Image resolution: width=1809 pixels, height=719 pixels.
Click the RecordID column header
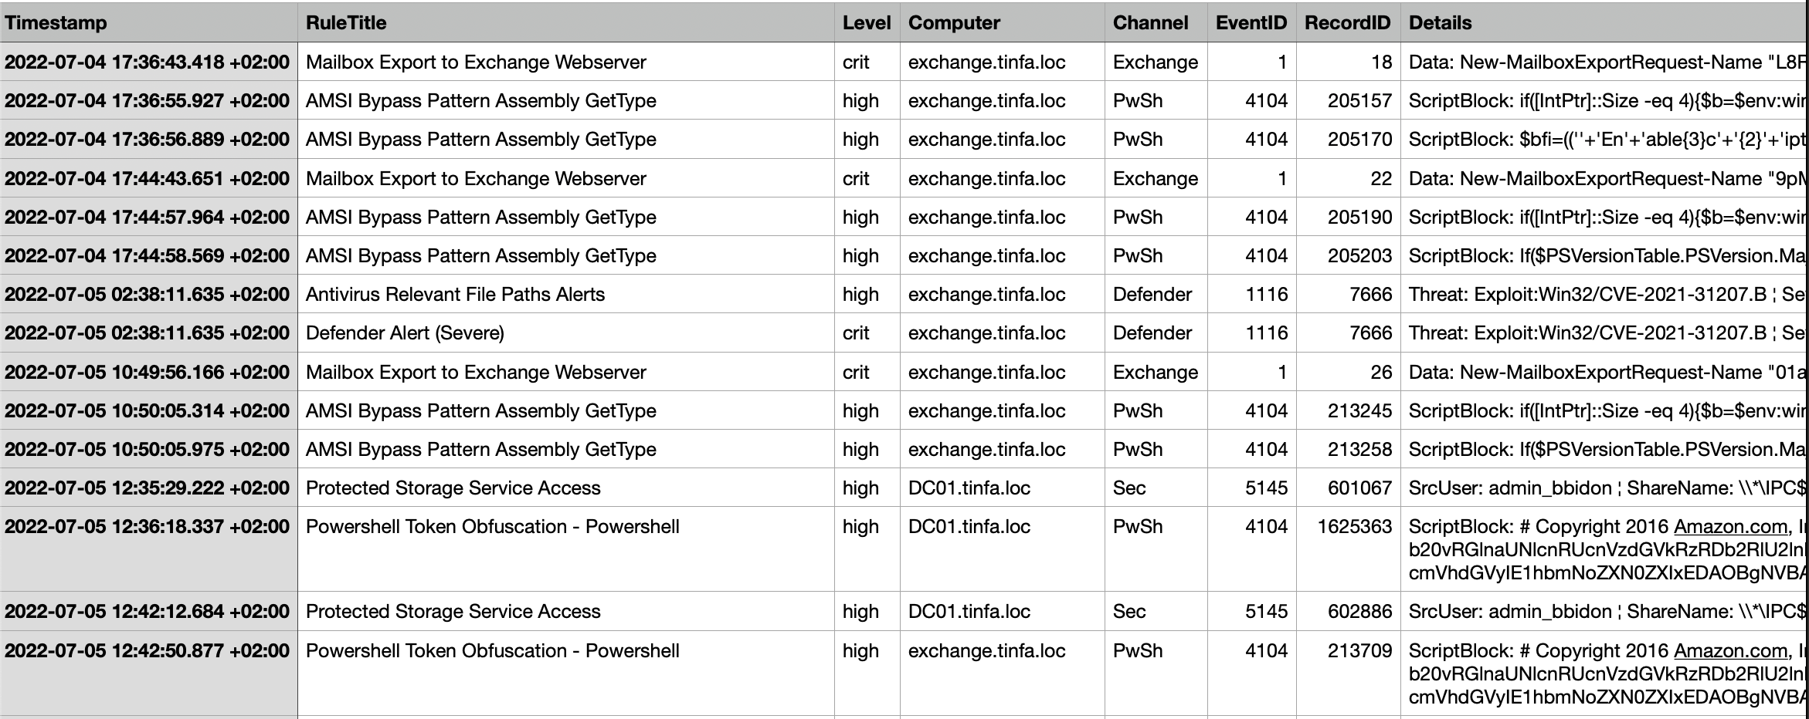[x=1347, y=22]
